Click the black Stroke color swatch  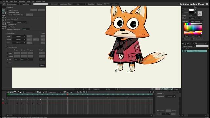coord(191,12)
